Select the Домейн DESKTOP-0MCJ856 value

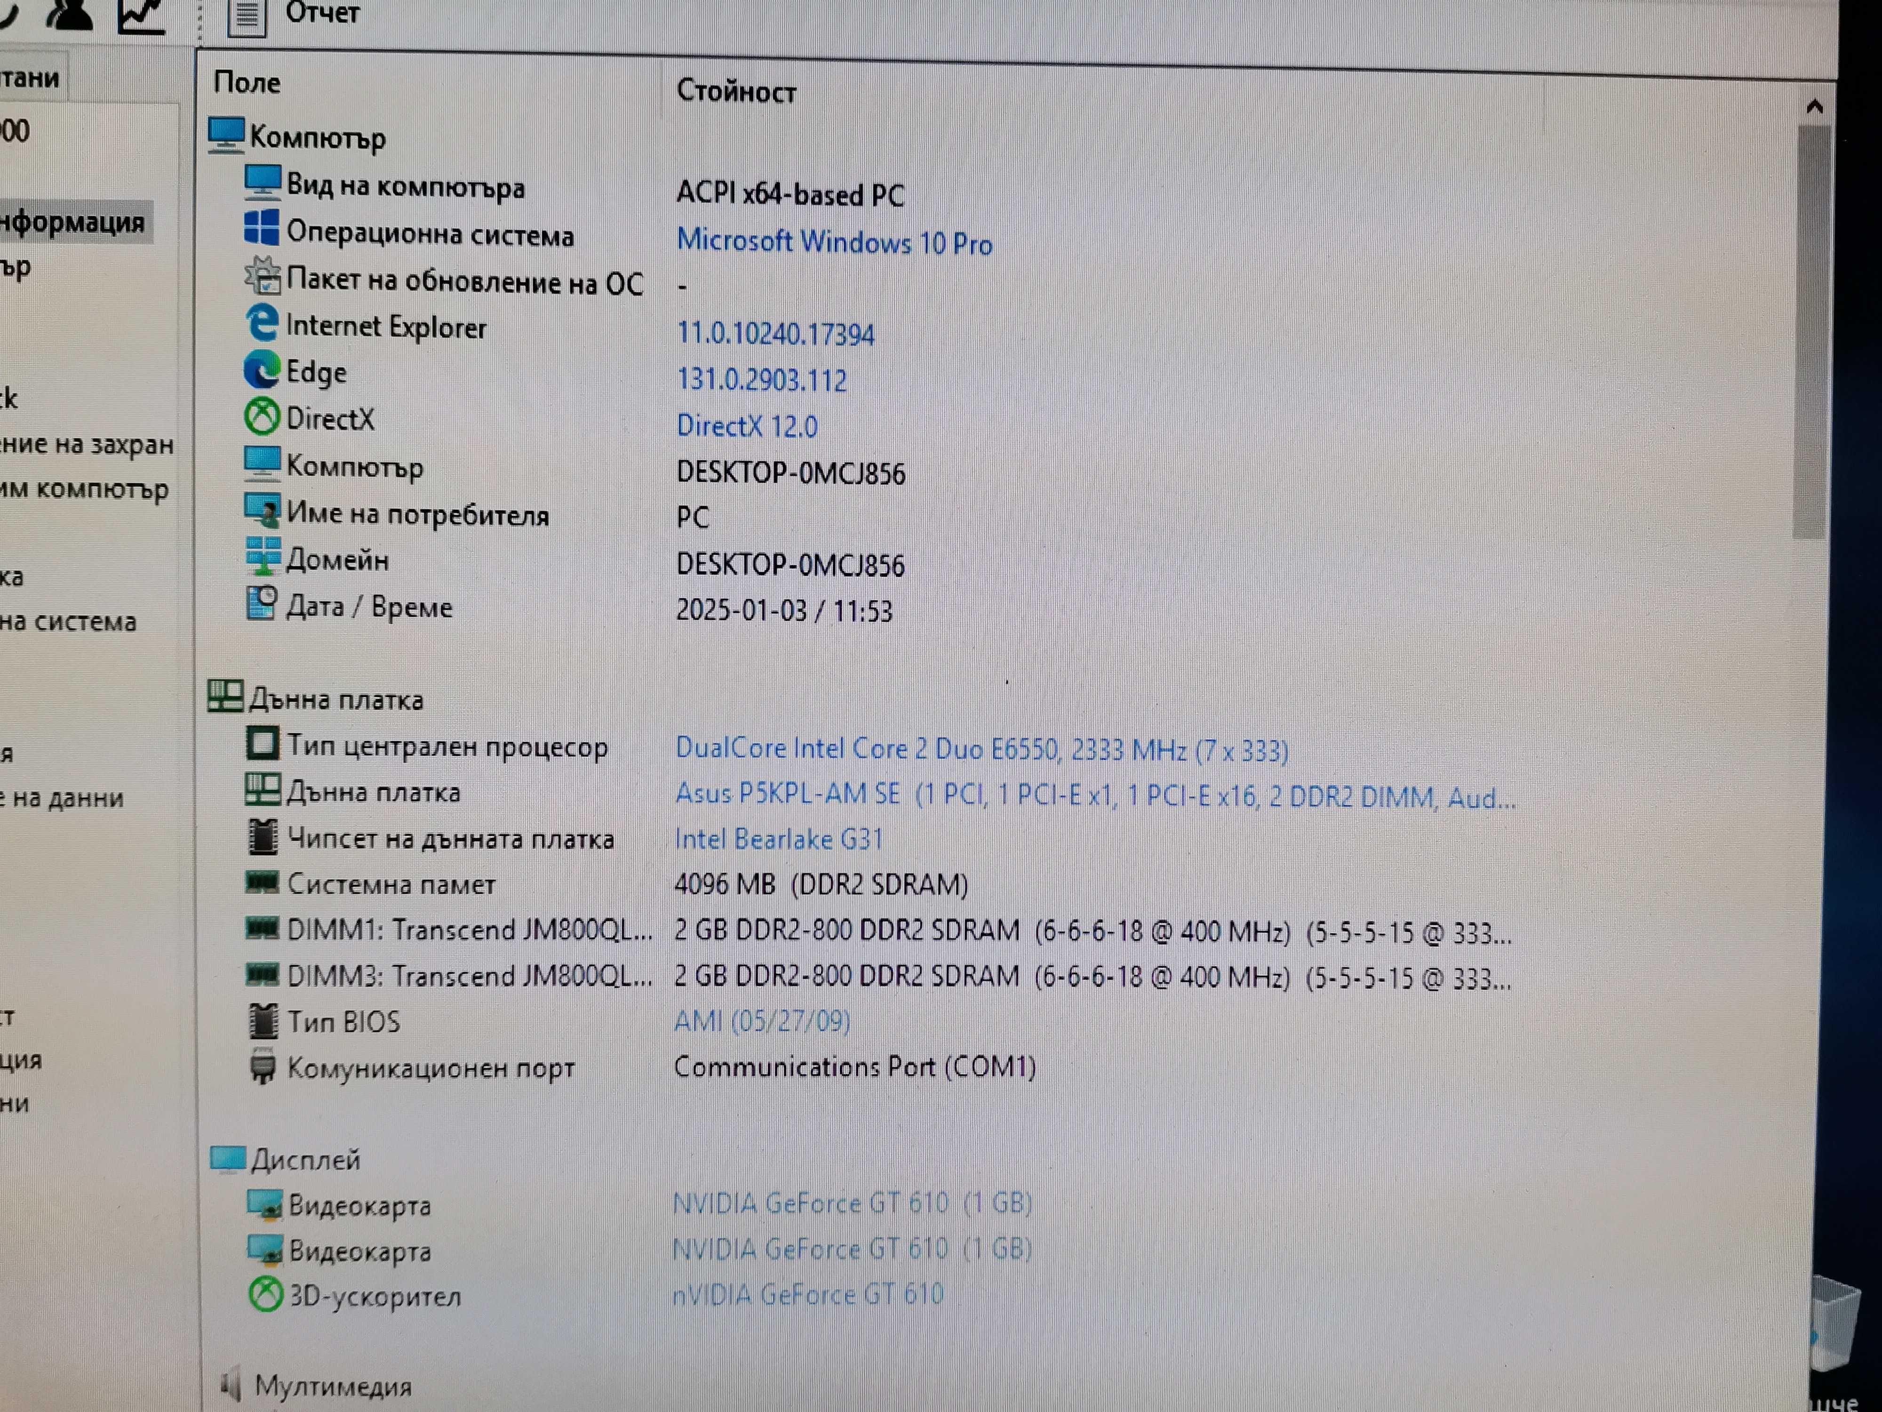[x=790, y=564]
